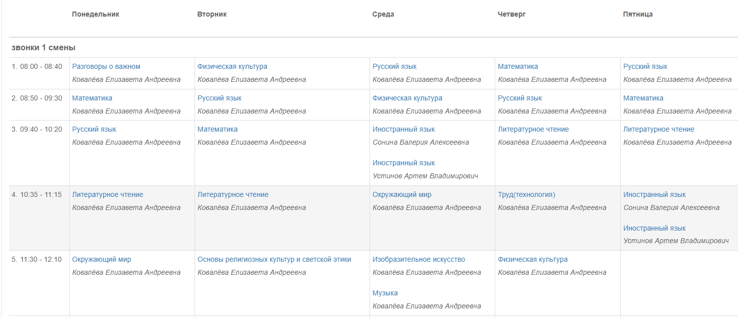
Task: Open Труд(технология) lesson on Thursday
Action: [526, 194]
